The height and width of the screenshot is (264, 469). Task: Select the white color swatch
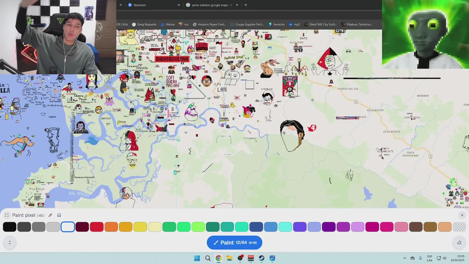pyautogui.click(x=68, y=227)
